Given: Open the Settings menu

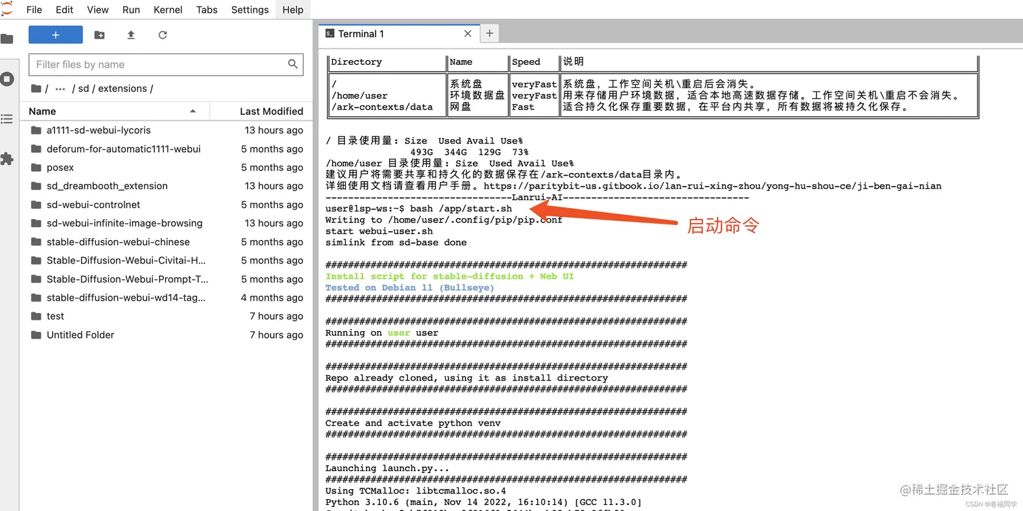Looking at the screenshot, I should pyautogui.click(x=250, y=9).
